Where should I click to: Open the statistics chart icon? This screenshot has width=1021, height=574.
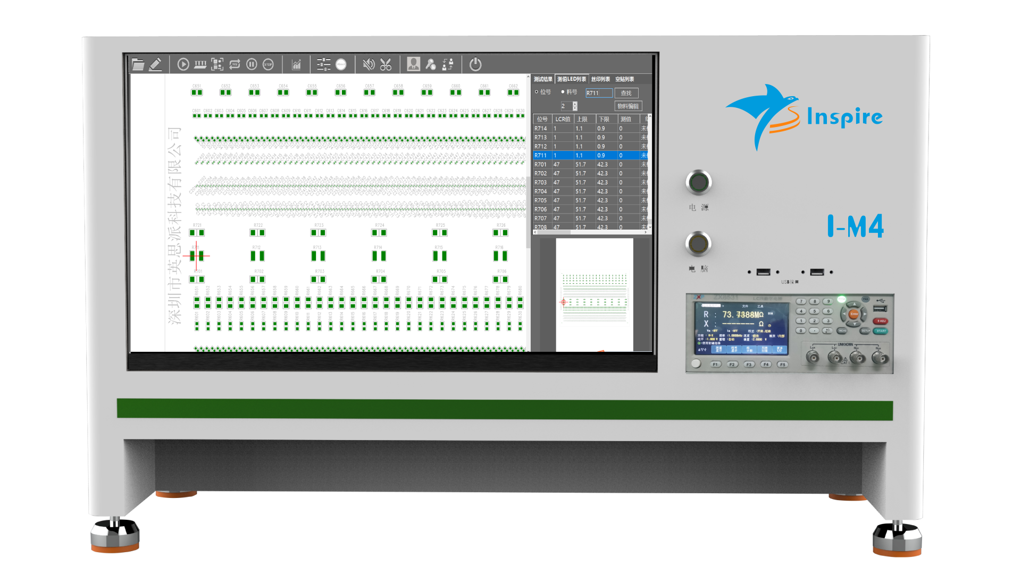(x=296, y=64)
